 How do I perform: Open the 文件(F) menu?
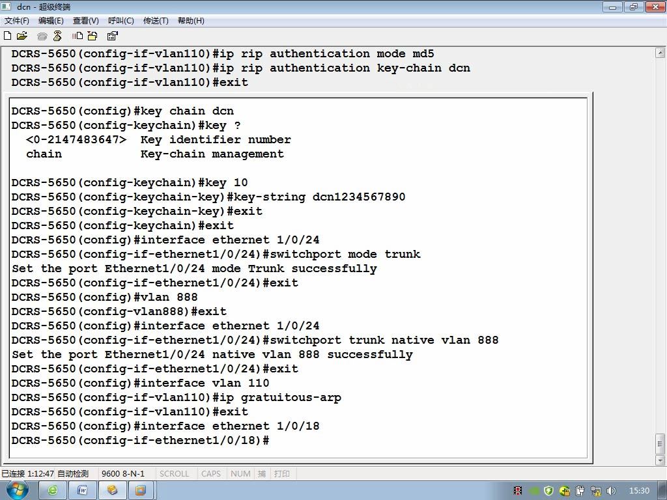(17, 20)
